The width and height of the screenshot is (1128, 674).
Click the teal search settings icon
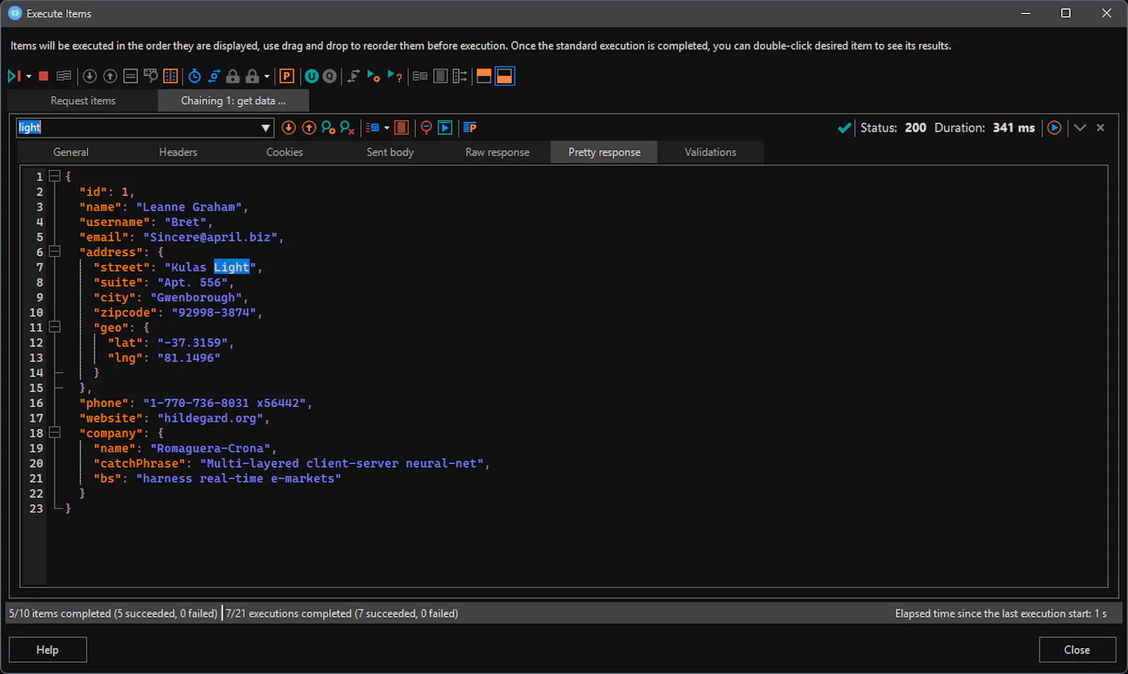pyautogui.click(x=328, y=127)
